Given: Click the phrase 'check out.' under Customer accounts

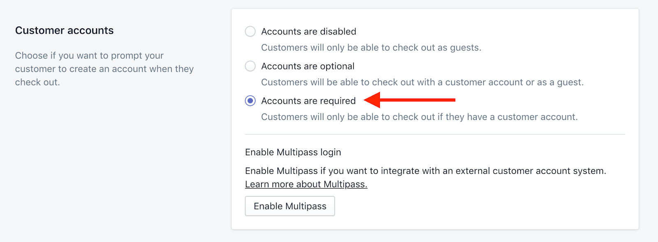Looking at the screenshot, I should tap(37, 82).
